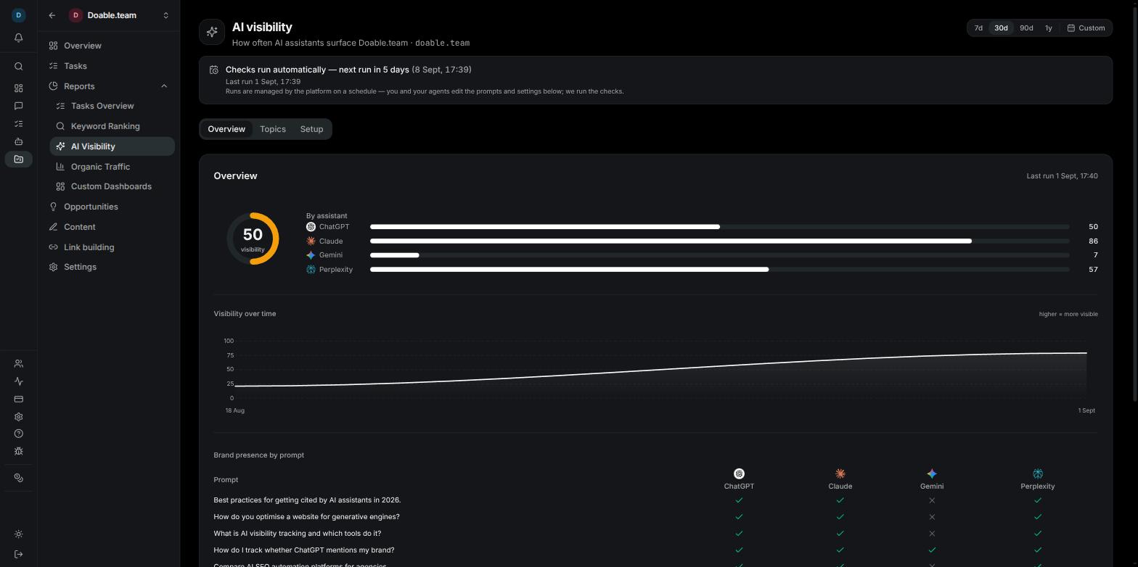Open the Custom date range picker

1086,28
